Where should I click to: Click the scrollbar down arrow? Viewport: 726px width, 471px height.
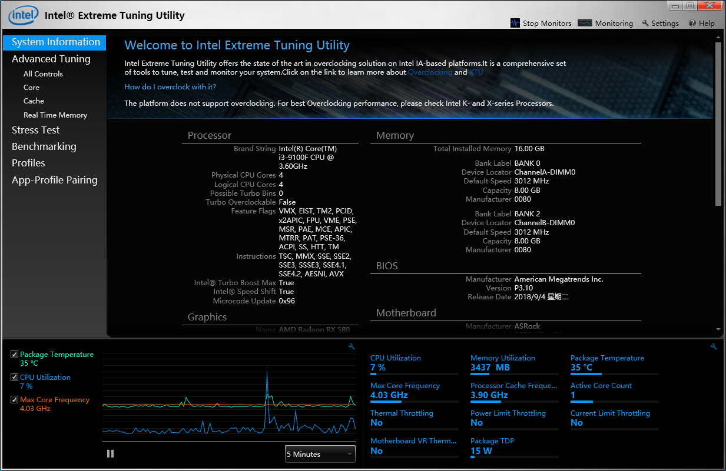tap(718, 329)
